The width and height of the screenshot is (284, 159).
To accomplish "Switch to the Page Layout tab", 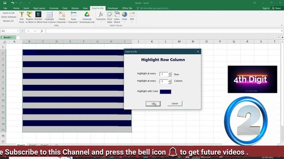I will tap(39, 8).
